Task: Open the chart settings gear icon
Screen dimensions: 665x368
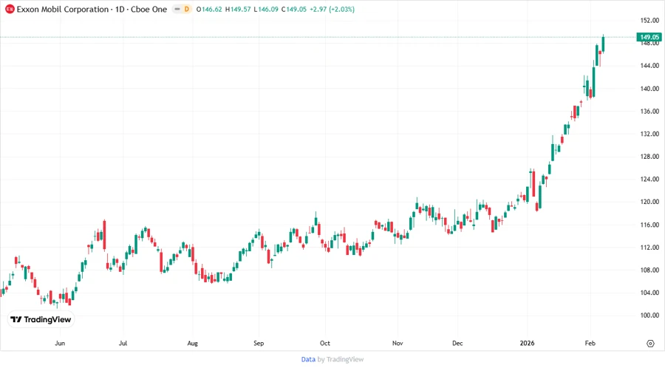Action: [x=650, y=344]
